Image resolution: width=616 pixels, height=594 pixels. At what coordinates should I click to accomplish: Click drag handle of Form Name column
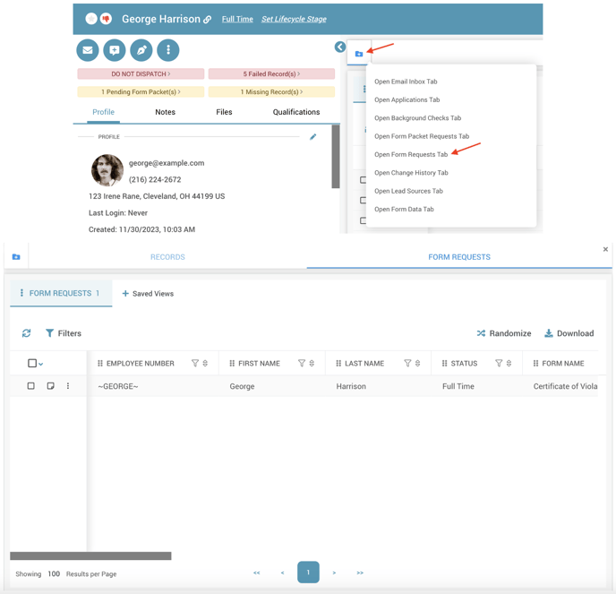click(535, 363)
